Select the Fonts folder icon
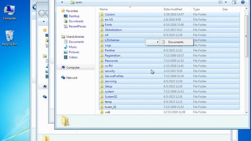This screenshot has height=141, width=251. click(x=102, y=25)
